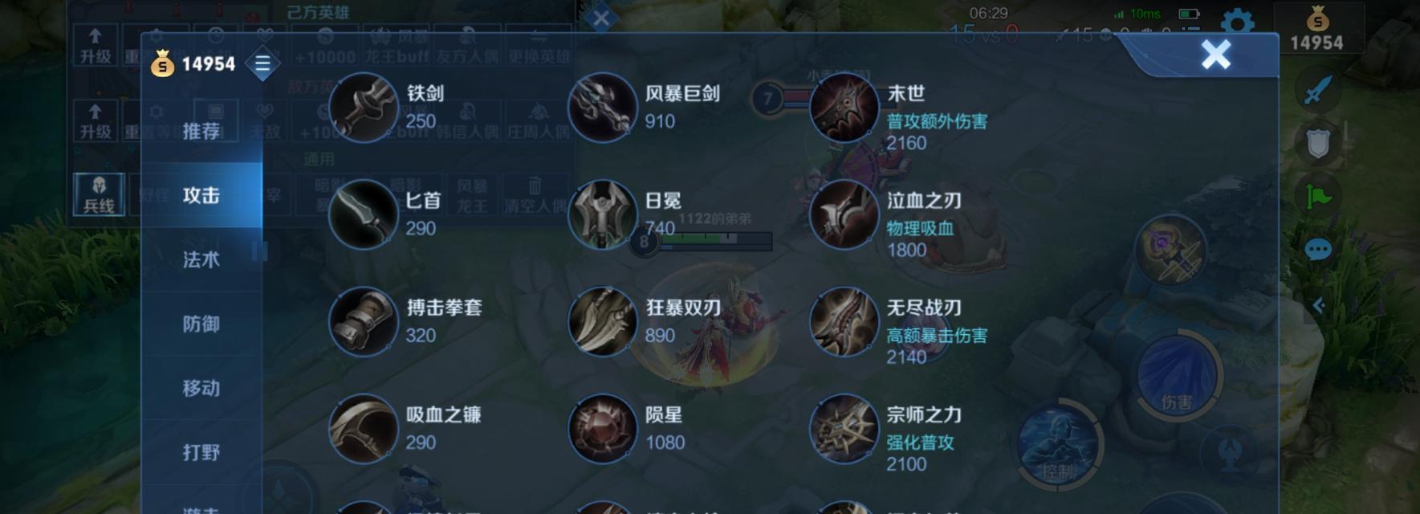
Task: Switch to the 法术 category tab
Action: tap(201, 259)
